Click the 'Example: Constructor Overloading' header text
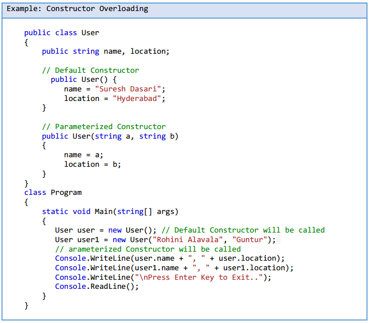 tap(77, 9)
